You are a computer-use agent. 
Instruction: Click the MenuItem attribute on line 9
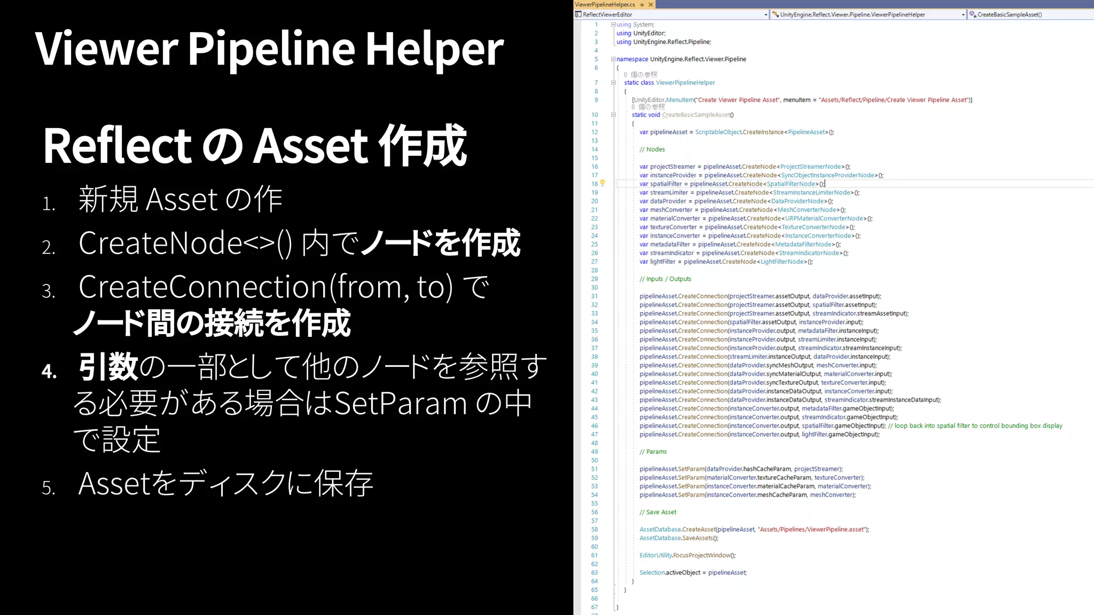[x=802, y=100]
